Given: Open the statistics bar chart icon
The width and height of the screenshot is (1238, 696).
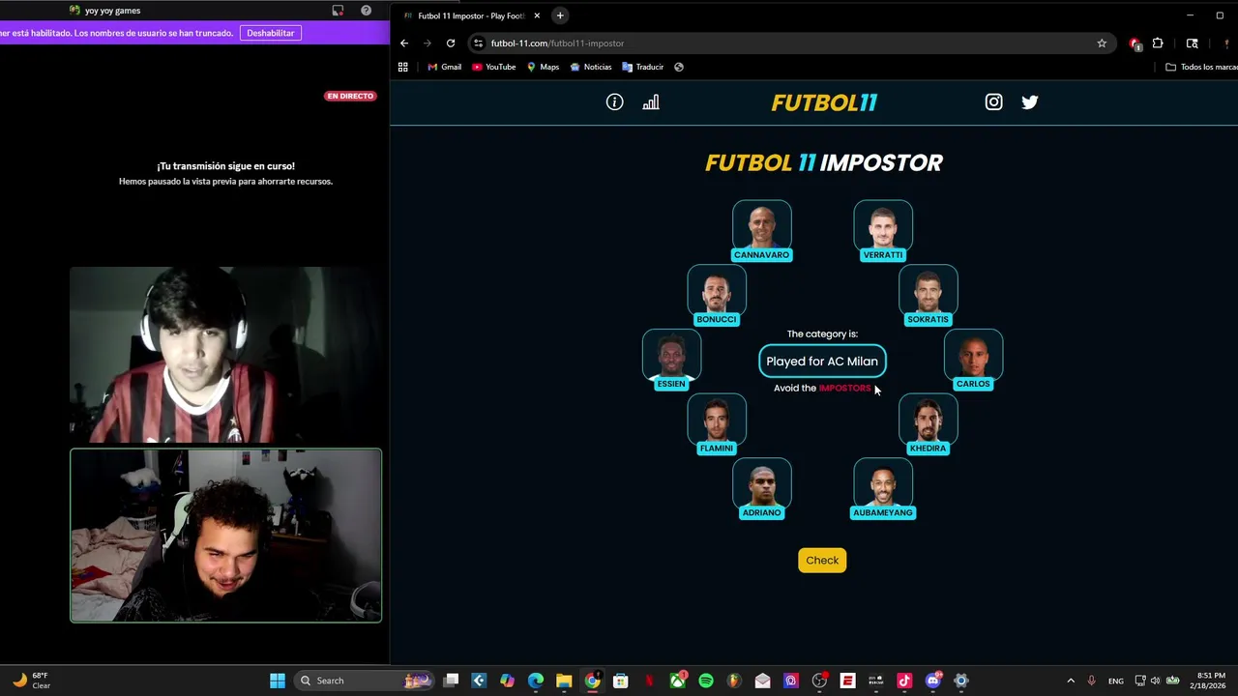Looking at the screenshot, I should 651,101.
